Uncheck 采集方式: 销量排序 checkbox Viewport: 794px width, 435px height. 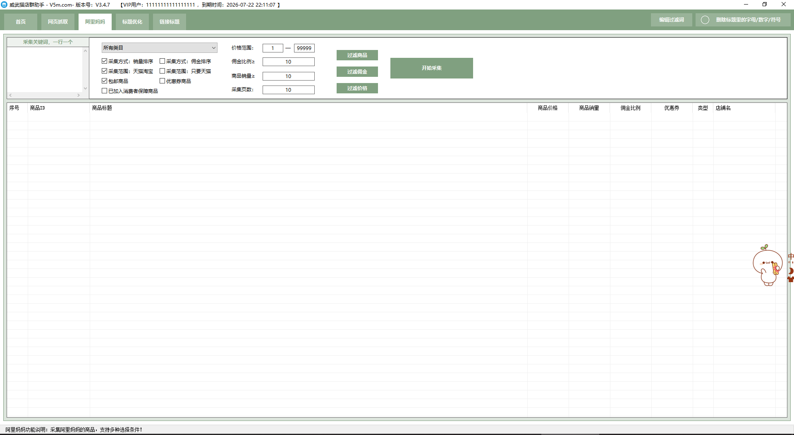[105, 61]
